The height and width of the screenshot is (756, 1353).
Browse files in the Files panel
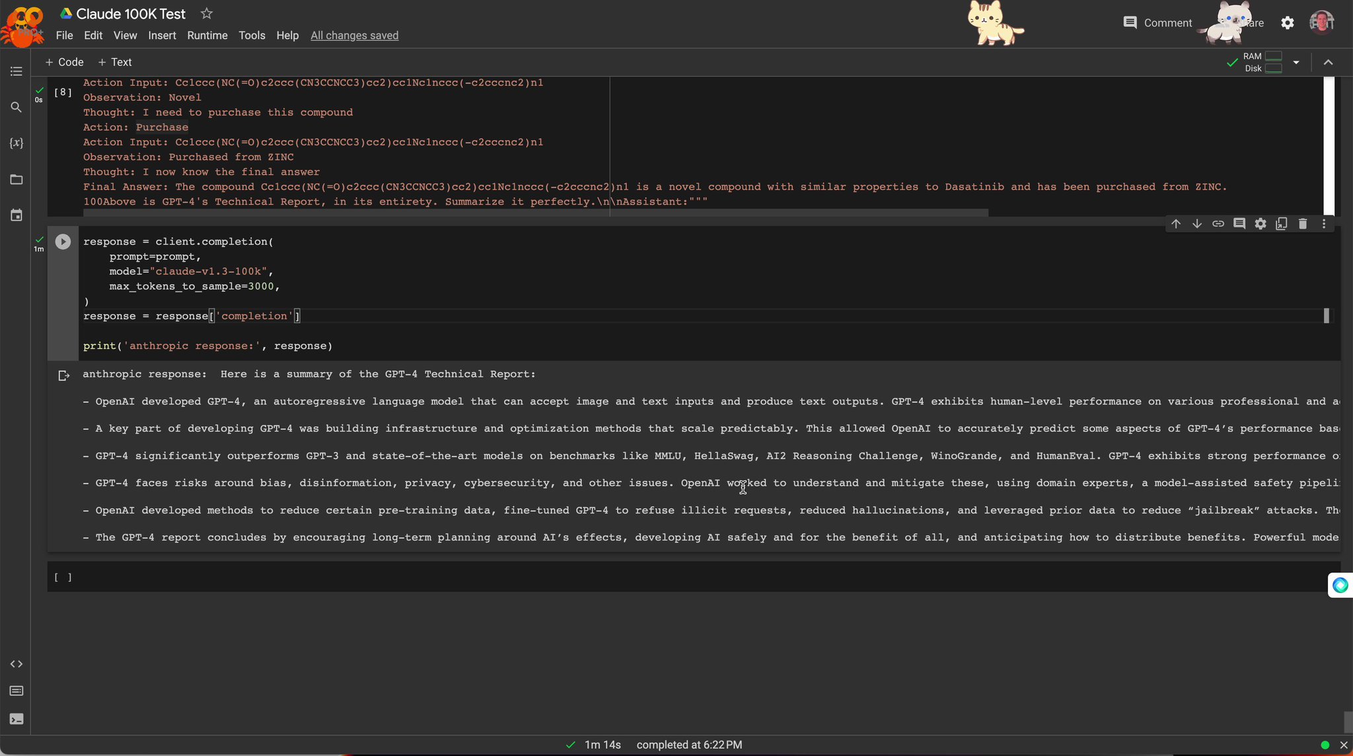tap(16, 179)
